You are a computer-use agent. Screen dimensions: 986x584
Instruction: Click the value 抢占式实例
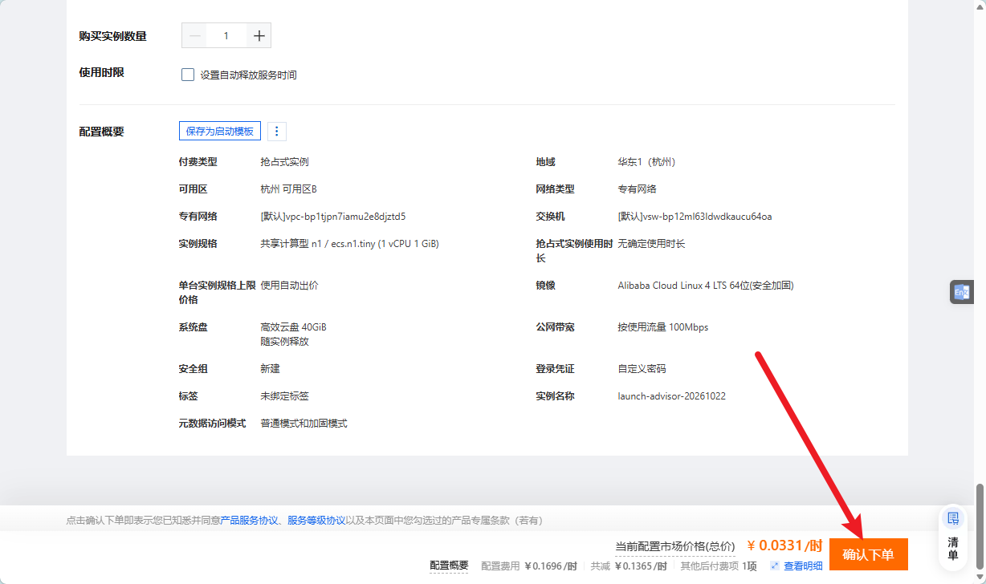pyautogui.click(x=285, y=162)
